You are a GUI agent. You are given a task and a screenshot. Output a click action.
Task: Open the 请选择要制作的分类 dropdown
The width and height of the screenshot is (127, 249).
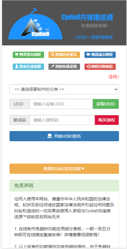(64, 89)
